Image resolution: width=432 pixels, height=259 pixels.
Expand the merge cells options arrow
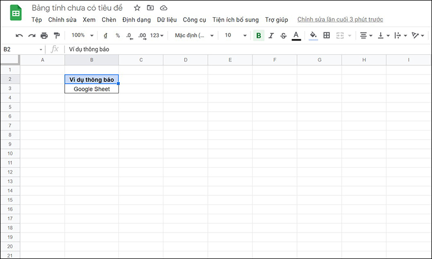(x=350, y=36)
